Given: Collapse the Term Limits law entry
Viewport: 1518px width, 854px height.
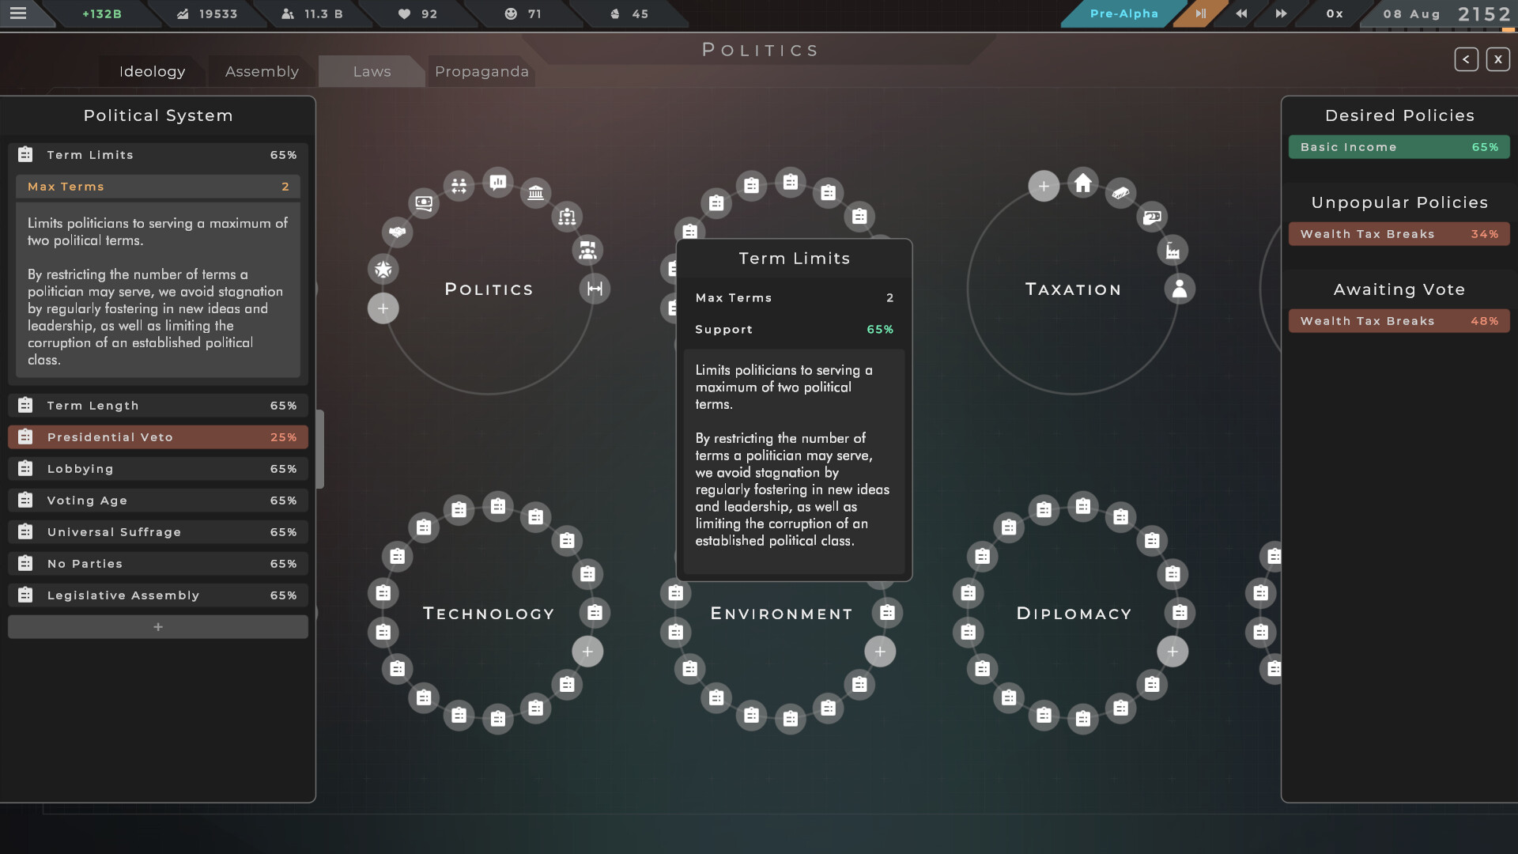Looking at the screenshot, I should coord(158,155).
